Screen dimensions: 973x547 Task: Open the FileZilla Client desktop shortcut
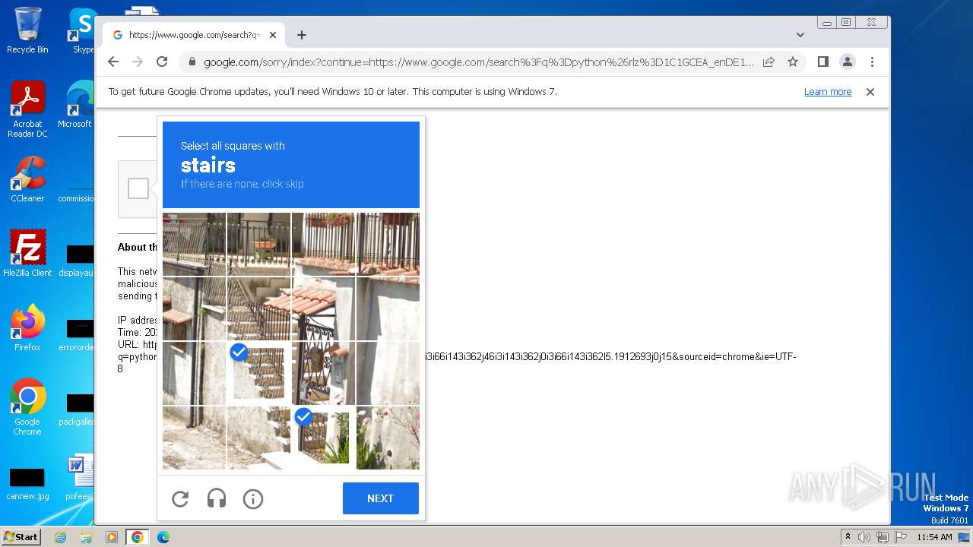click(27, 253)
